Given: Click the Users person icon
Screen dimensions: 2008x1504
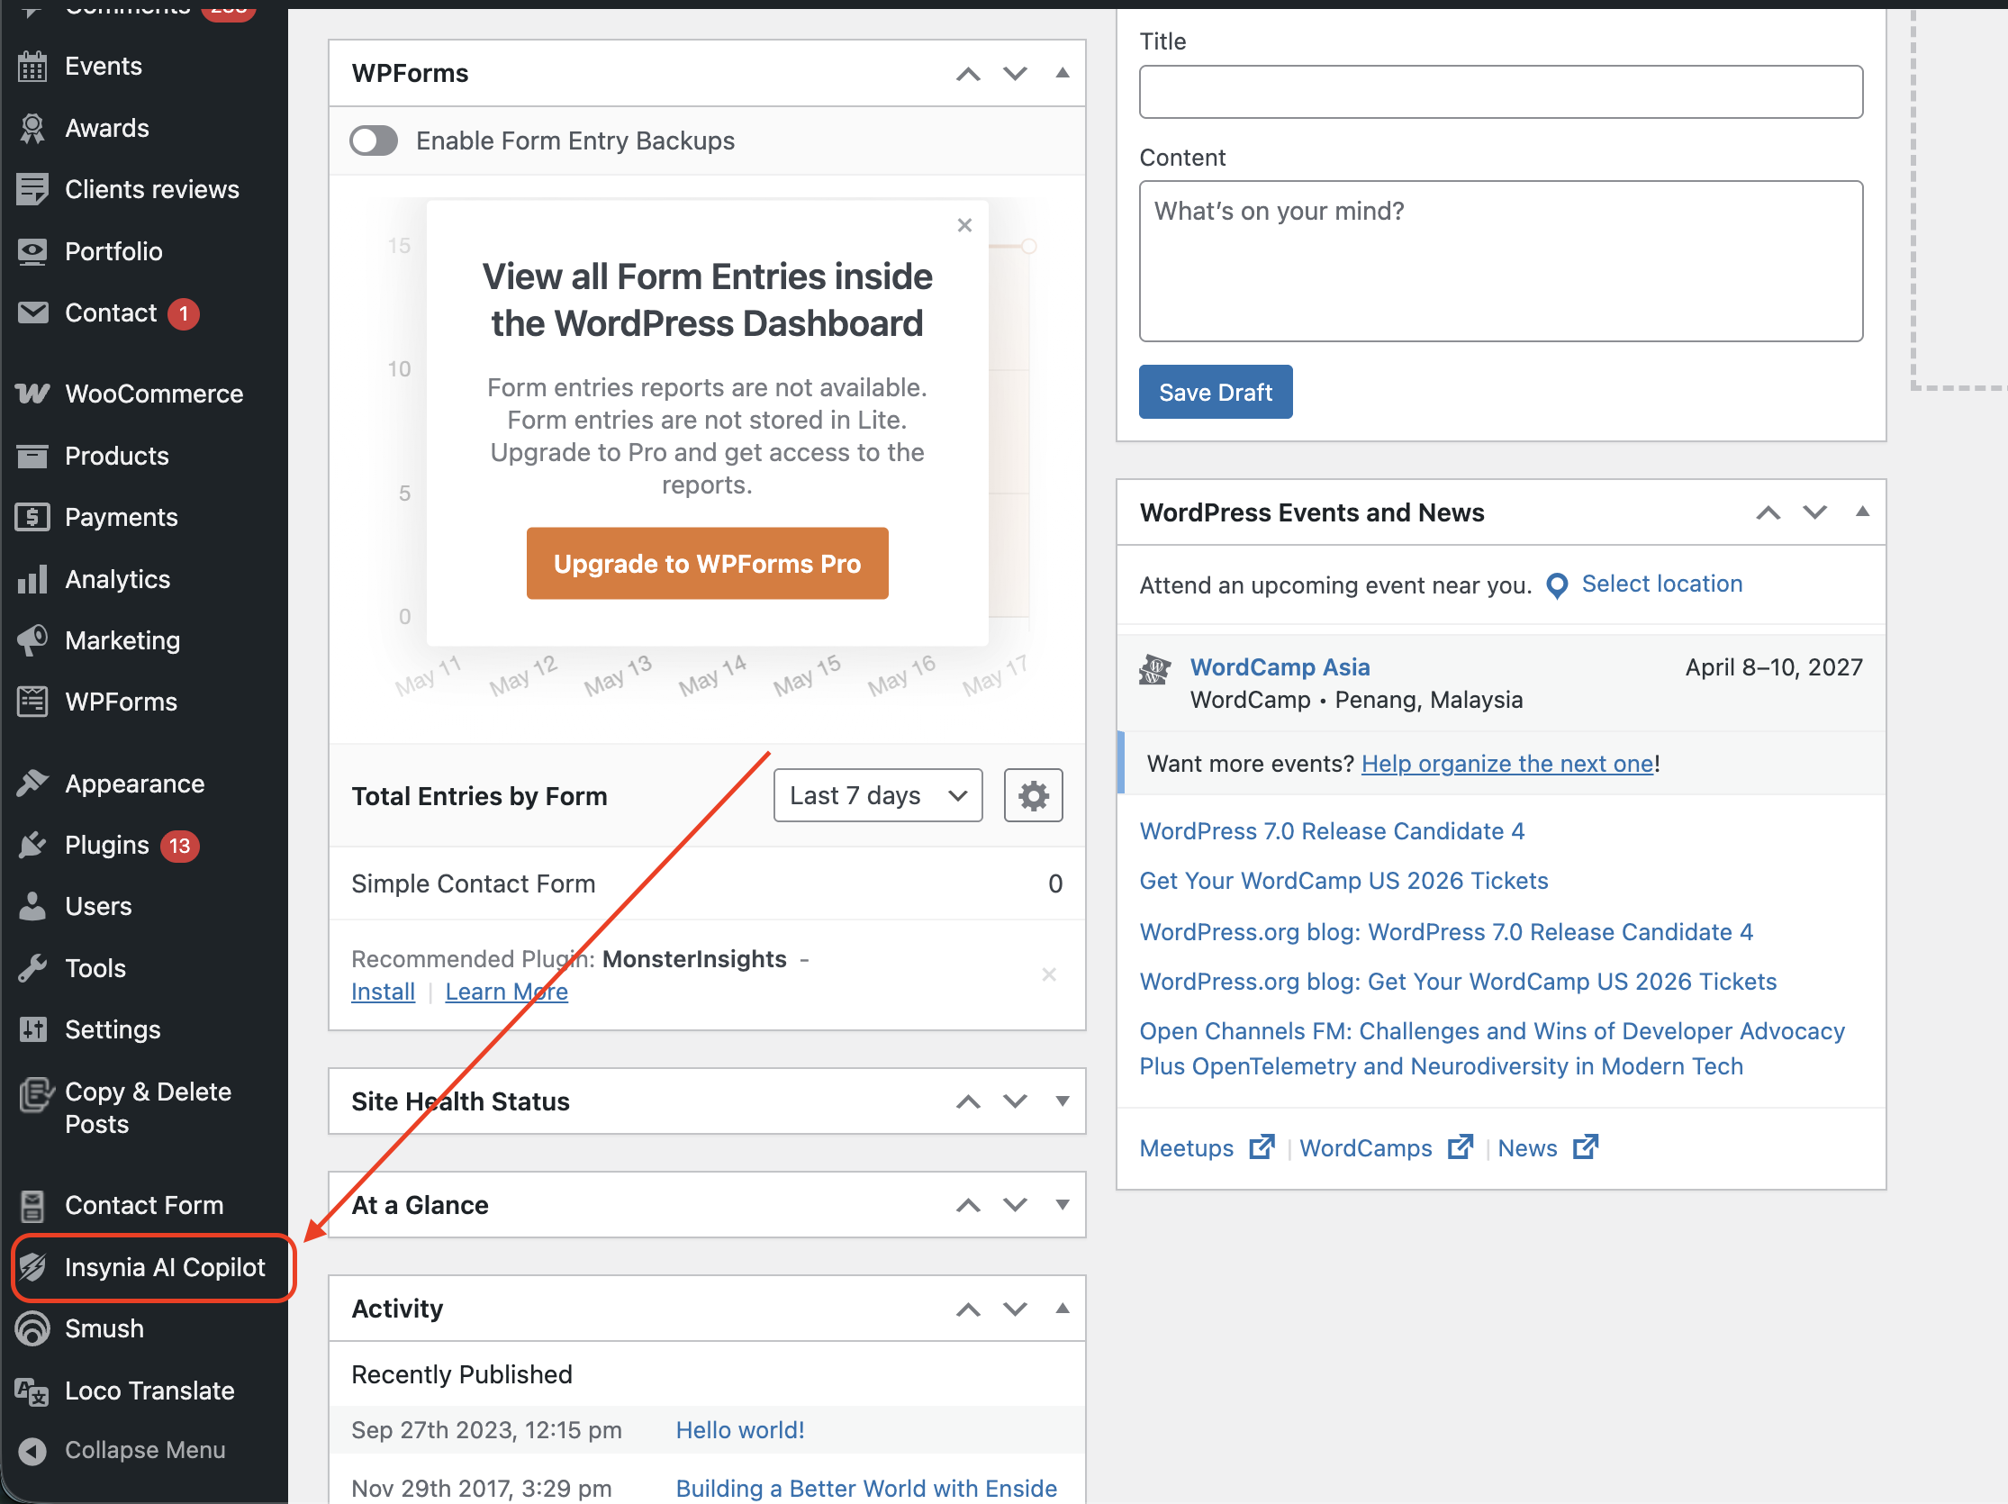Looking at the screenshot, I should [32, 906].
